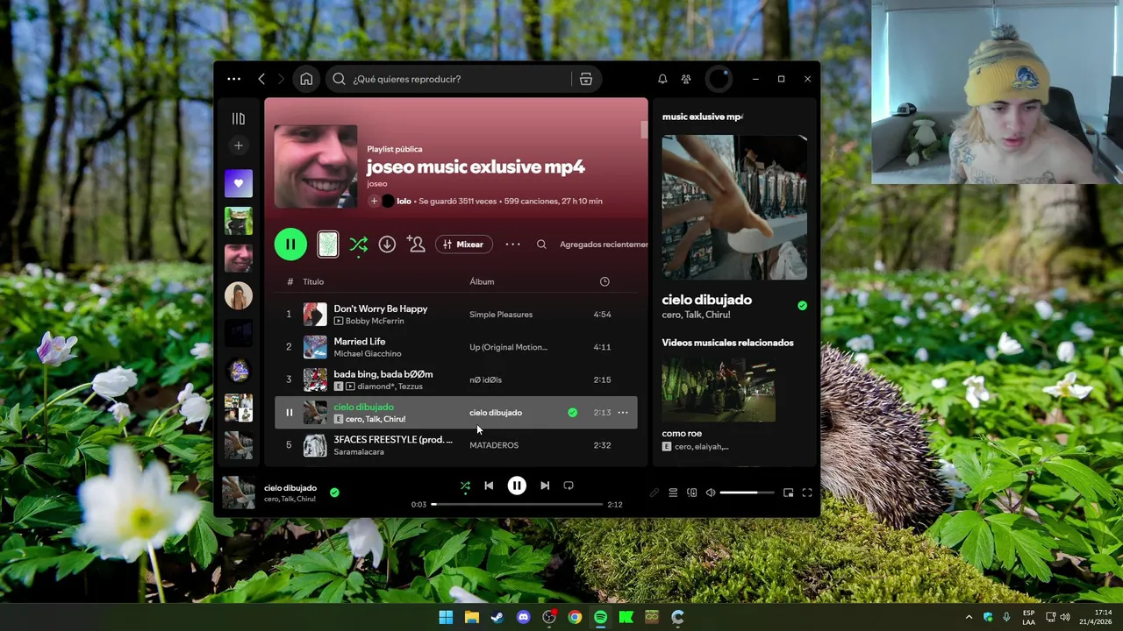This screenshot has height=631, width=1123.
Task: Go back with the left arrow
Action: (x=261, y=79)
